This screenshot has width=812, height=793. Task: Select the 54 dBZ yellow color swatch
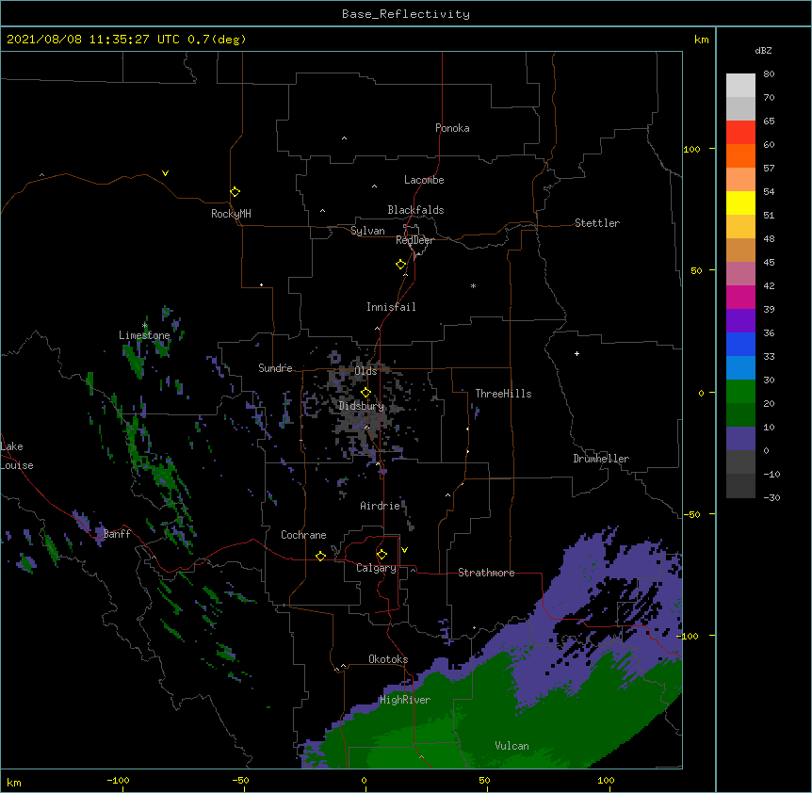click(740, 202)
